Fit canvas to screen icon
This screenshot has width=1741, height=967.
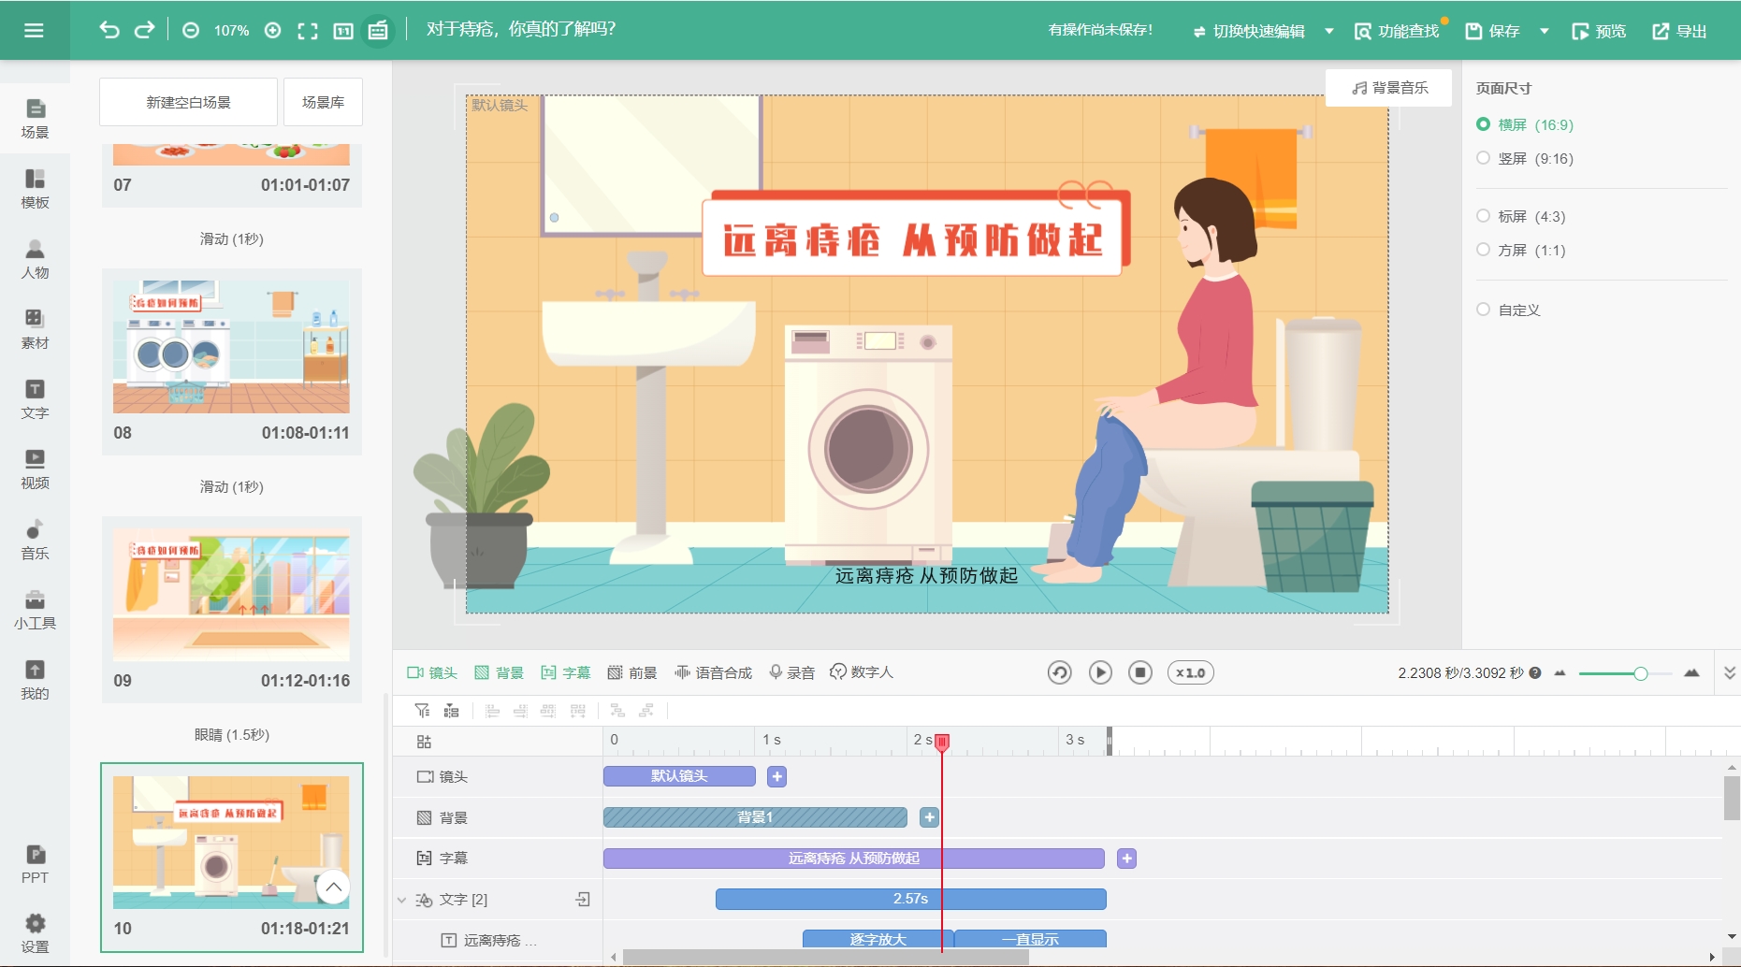click(308, 31)
